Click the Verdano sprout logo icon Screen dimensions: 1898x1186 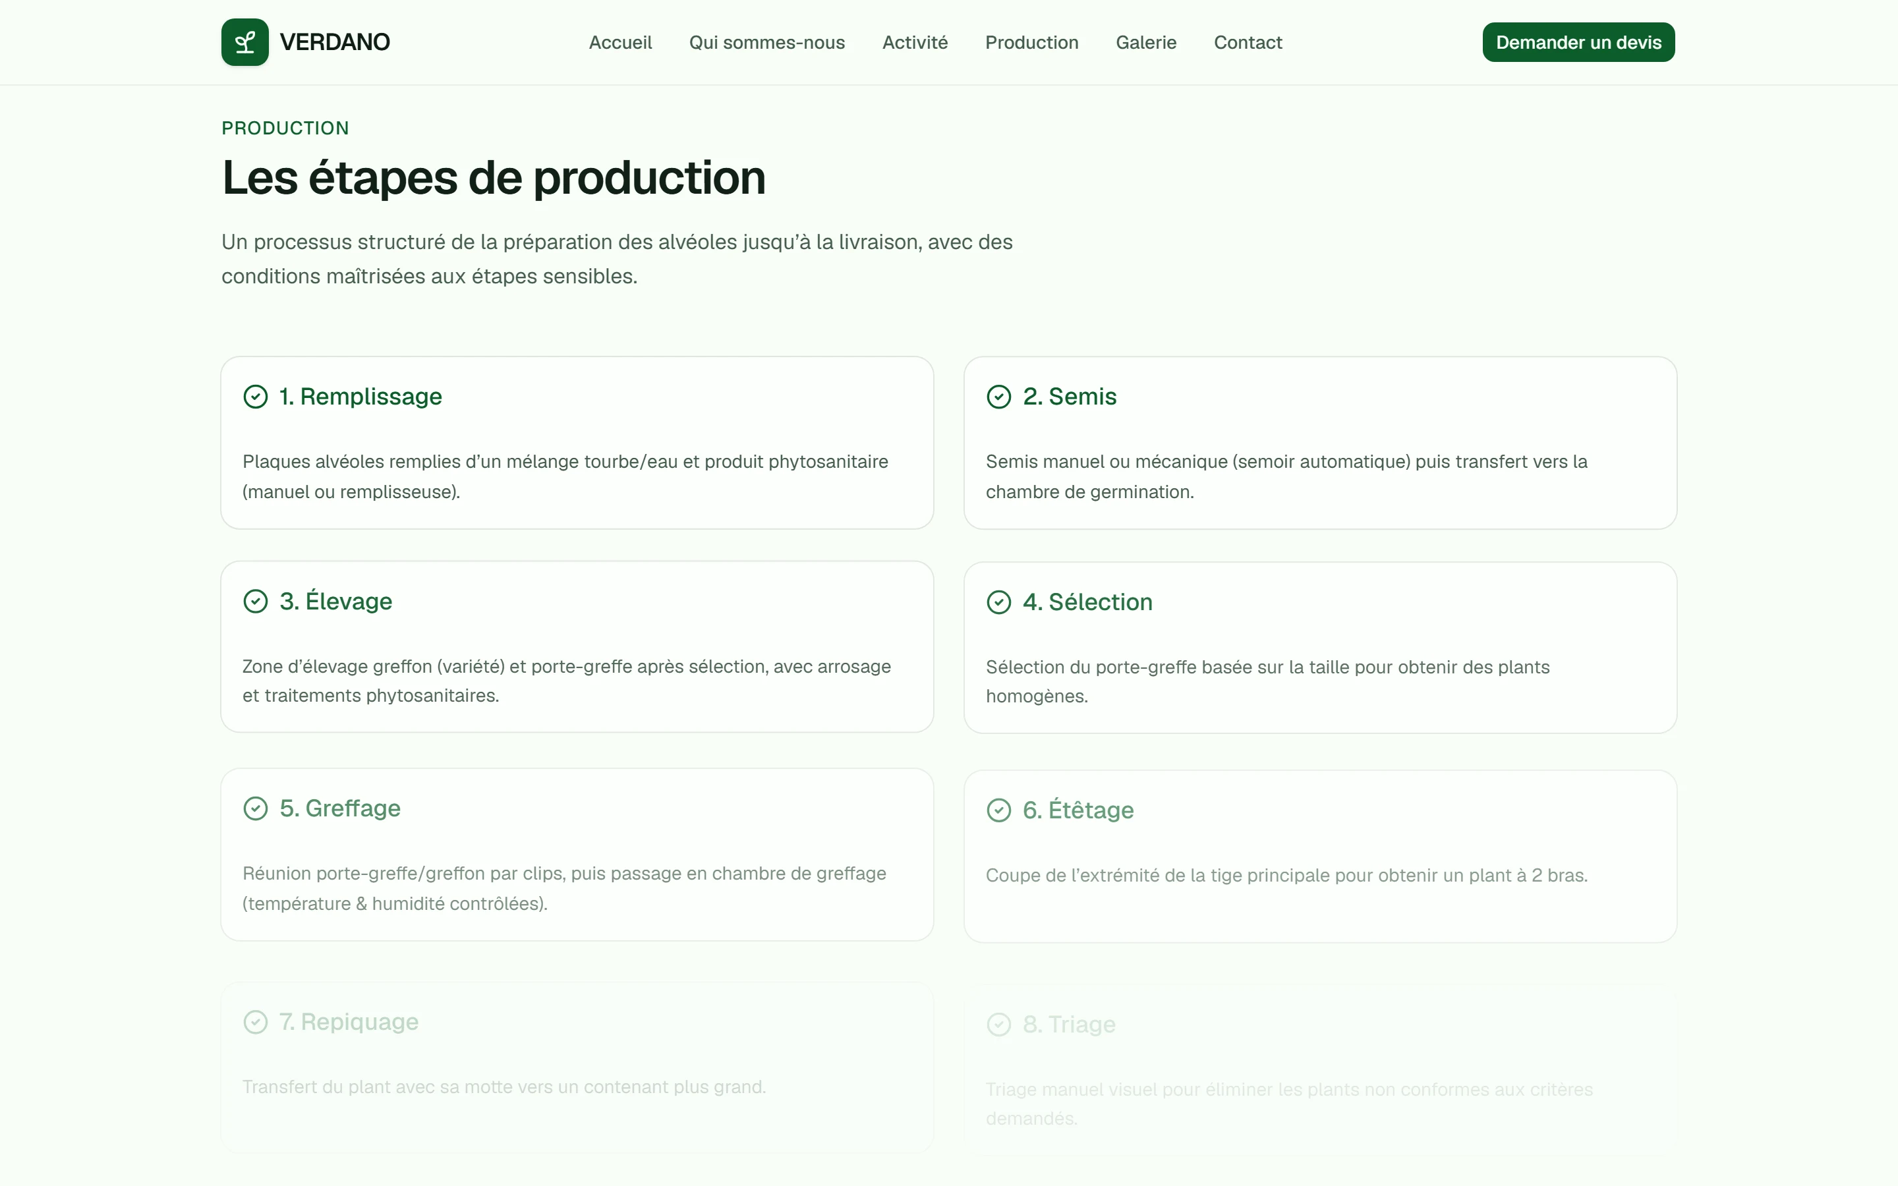point(244,42)
